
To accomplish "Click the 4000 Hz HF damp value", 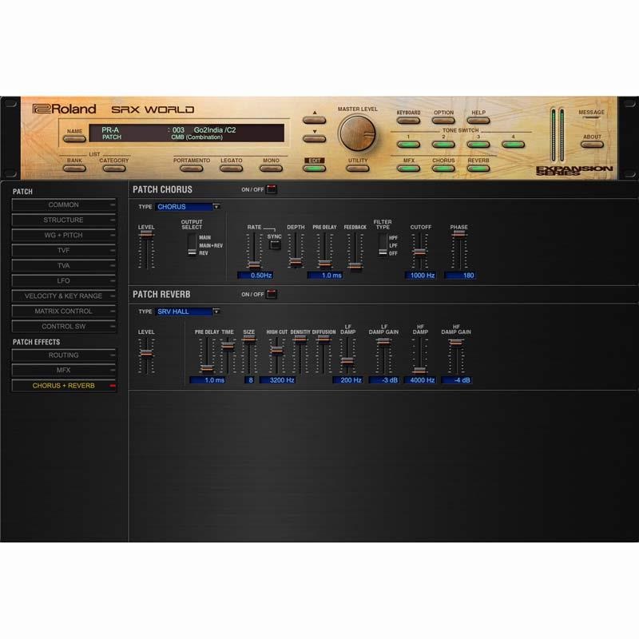I will tap(421, 380).
